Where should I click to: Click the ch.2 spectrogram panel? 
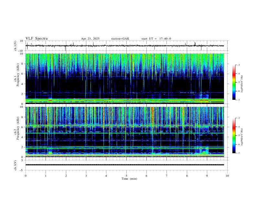125,132
